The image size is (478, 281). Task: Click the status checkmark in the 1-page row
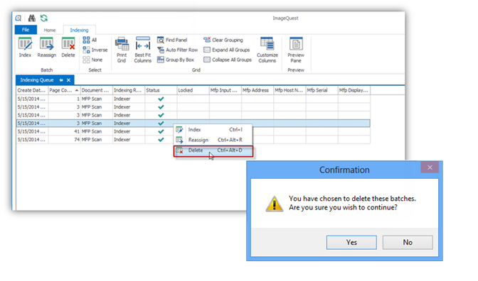pos(161,99)
